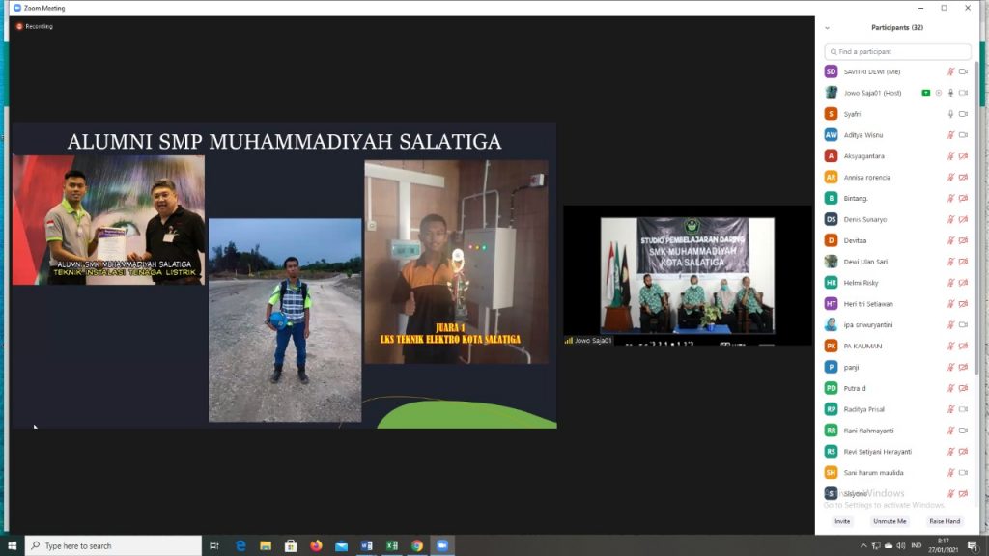
Task: Open File Explorer from the taskbar
Action: (x=266, y=546)
